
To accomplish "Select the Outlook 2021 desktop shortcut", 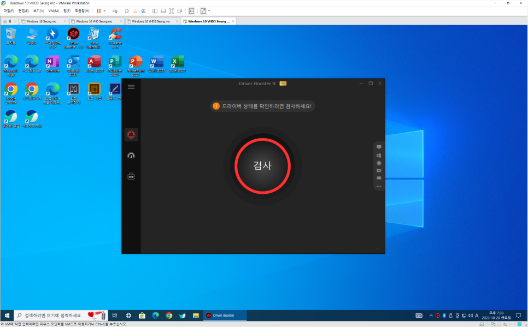I will point(73,66).
